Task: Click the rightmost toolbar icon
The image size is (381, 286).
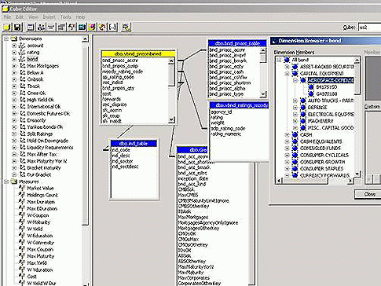Action: 126,27
